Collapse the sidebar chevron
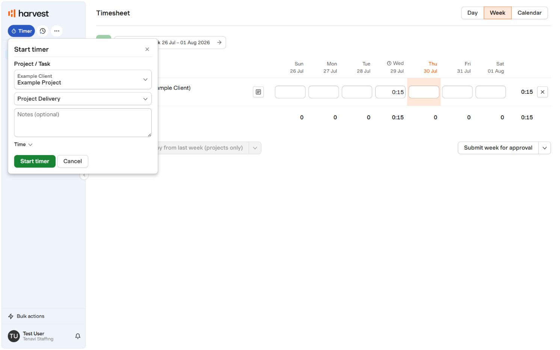Screen dimensions: 560x350 pos(84,175)
